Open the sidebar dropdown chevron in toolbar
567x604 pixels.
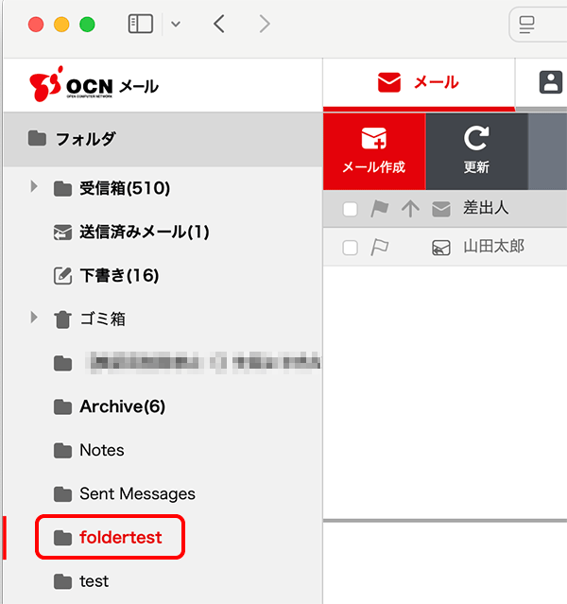(176, 25)
